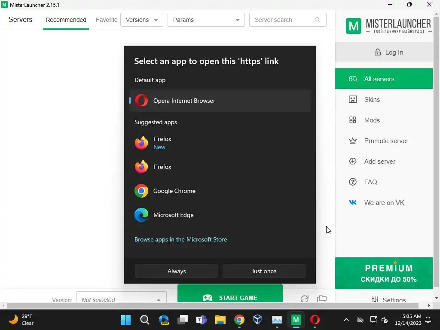The image size is (440, 330).
Task: Click the VK logo icon
Action: click(x=353, y=202)
